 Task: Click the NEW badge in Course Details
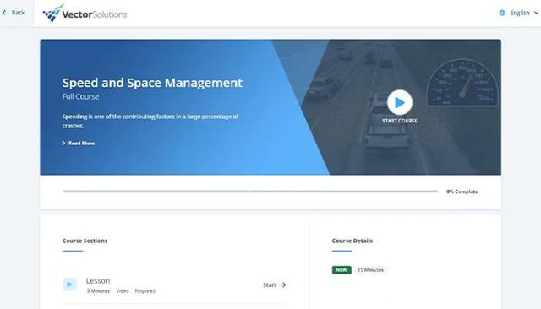(x=342, y=269)
